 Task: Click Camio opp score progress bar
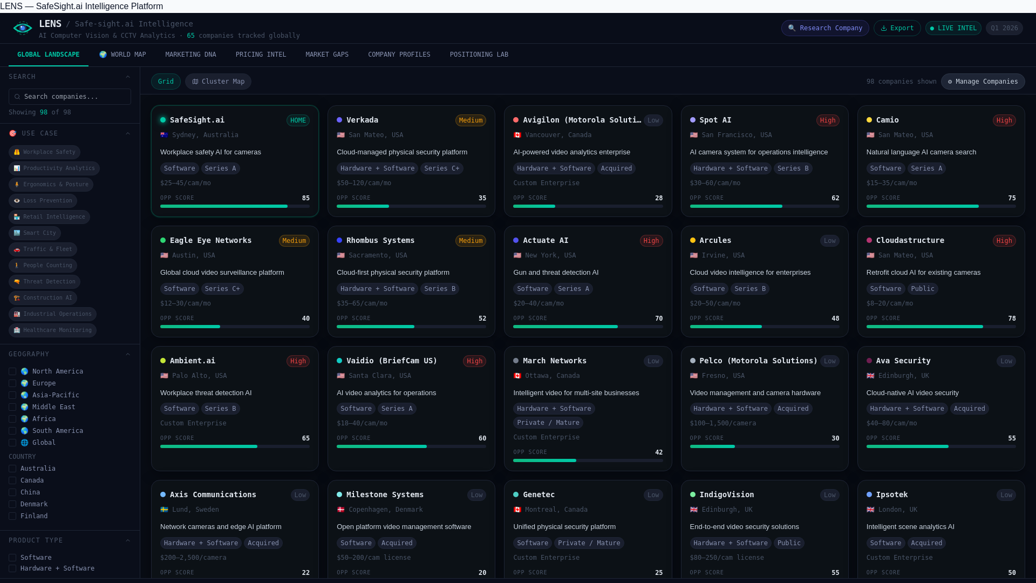pos(941,206)
